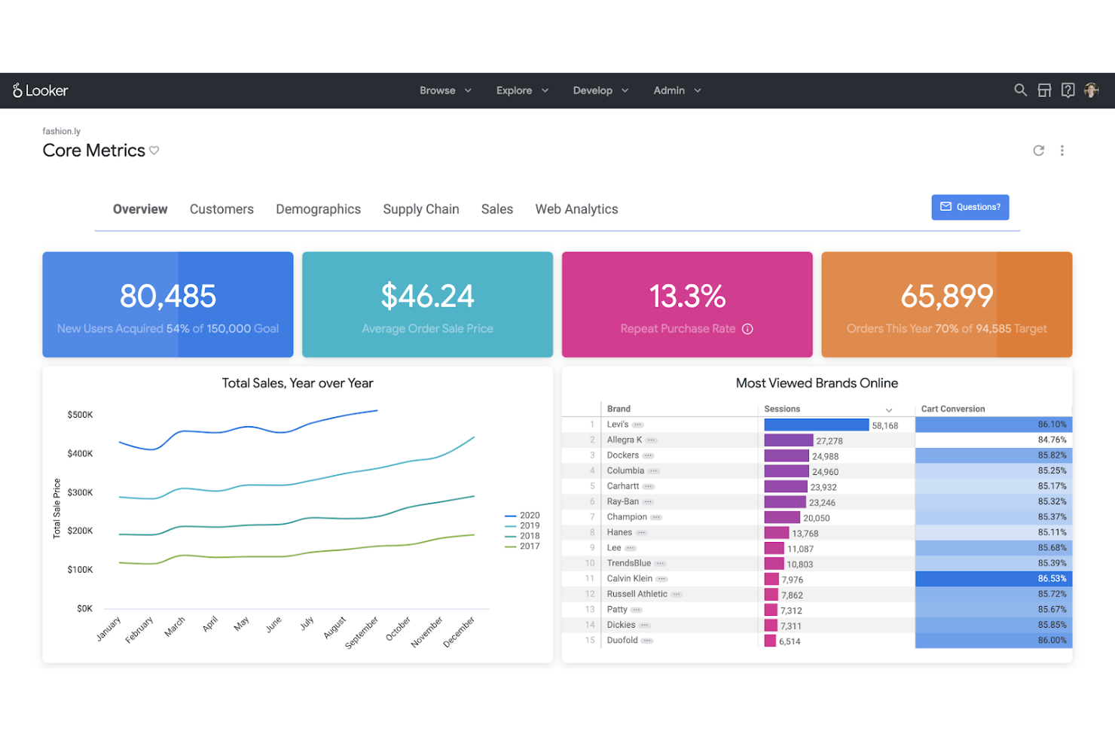Screen dimensions: 1115x743
Task: Open the search icon in the top bar
Action: click(1020, 90)
